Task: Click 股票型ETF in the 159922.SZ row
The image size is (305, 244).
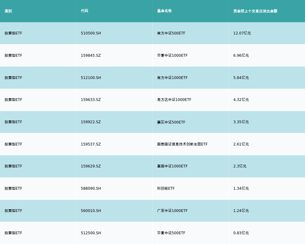Action: [13, 122]
